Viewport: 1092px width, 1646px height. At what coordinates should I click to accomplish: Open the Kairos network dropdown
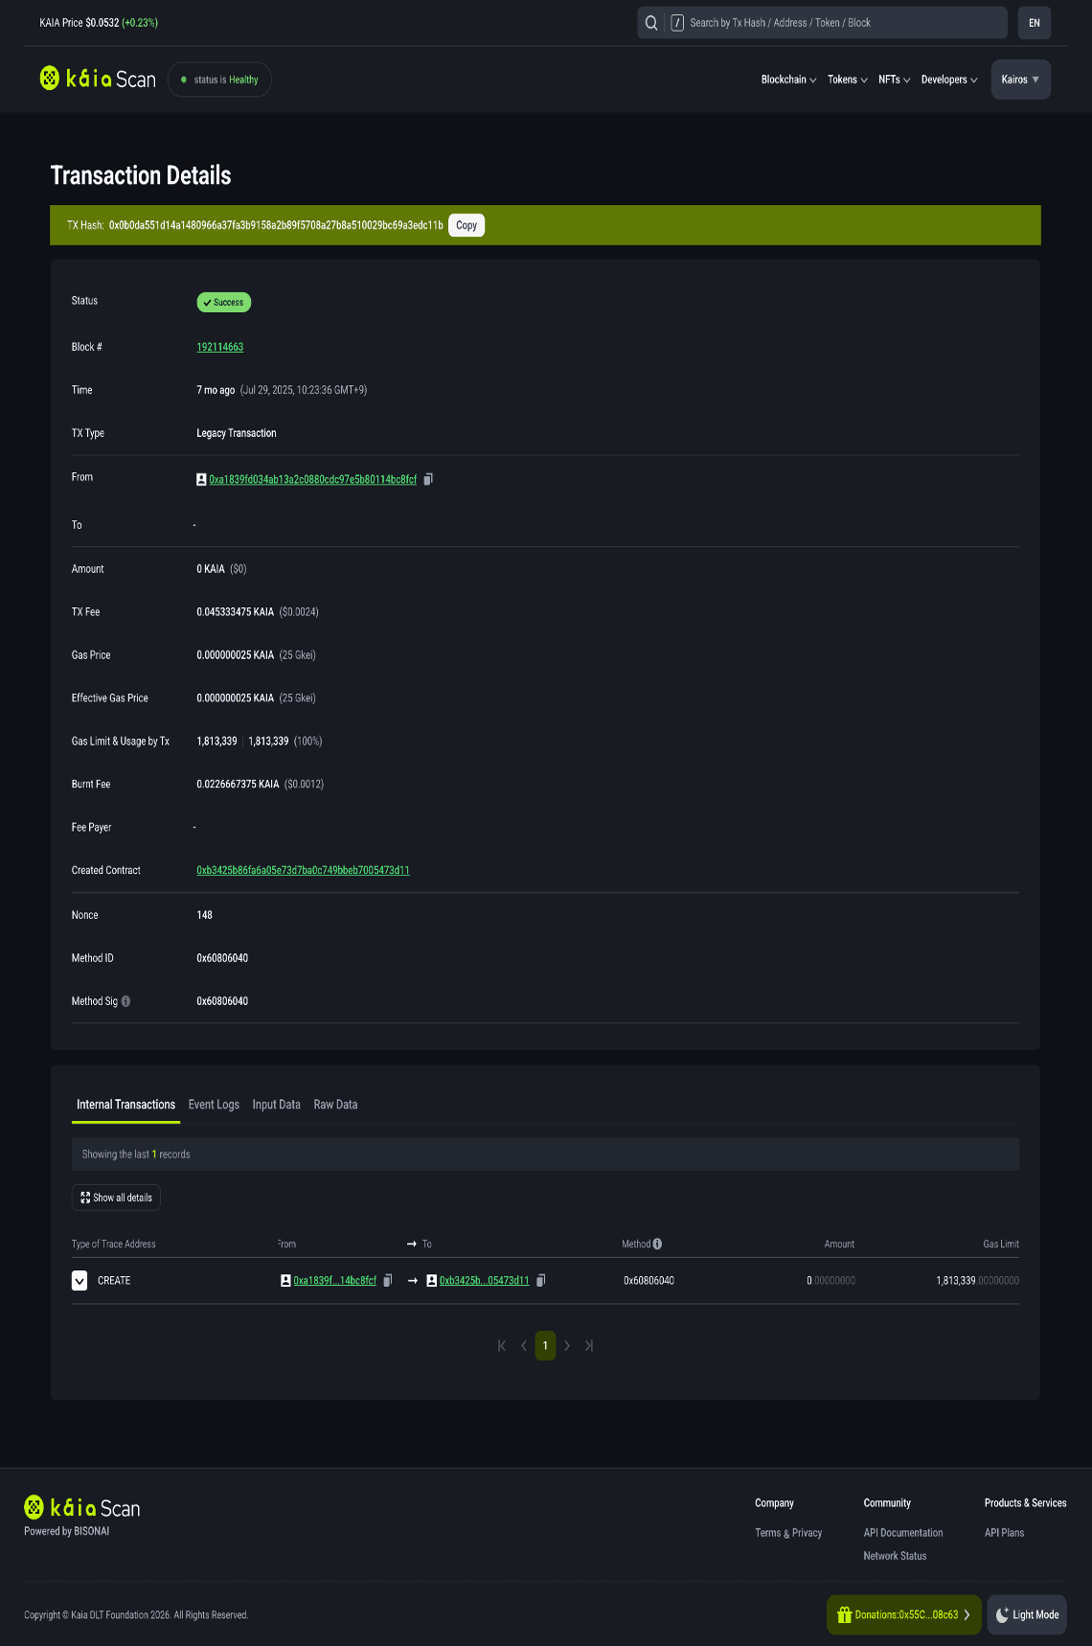[x=1020, y=80]
